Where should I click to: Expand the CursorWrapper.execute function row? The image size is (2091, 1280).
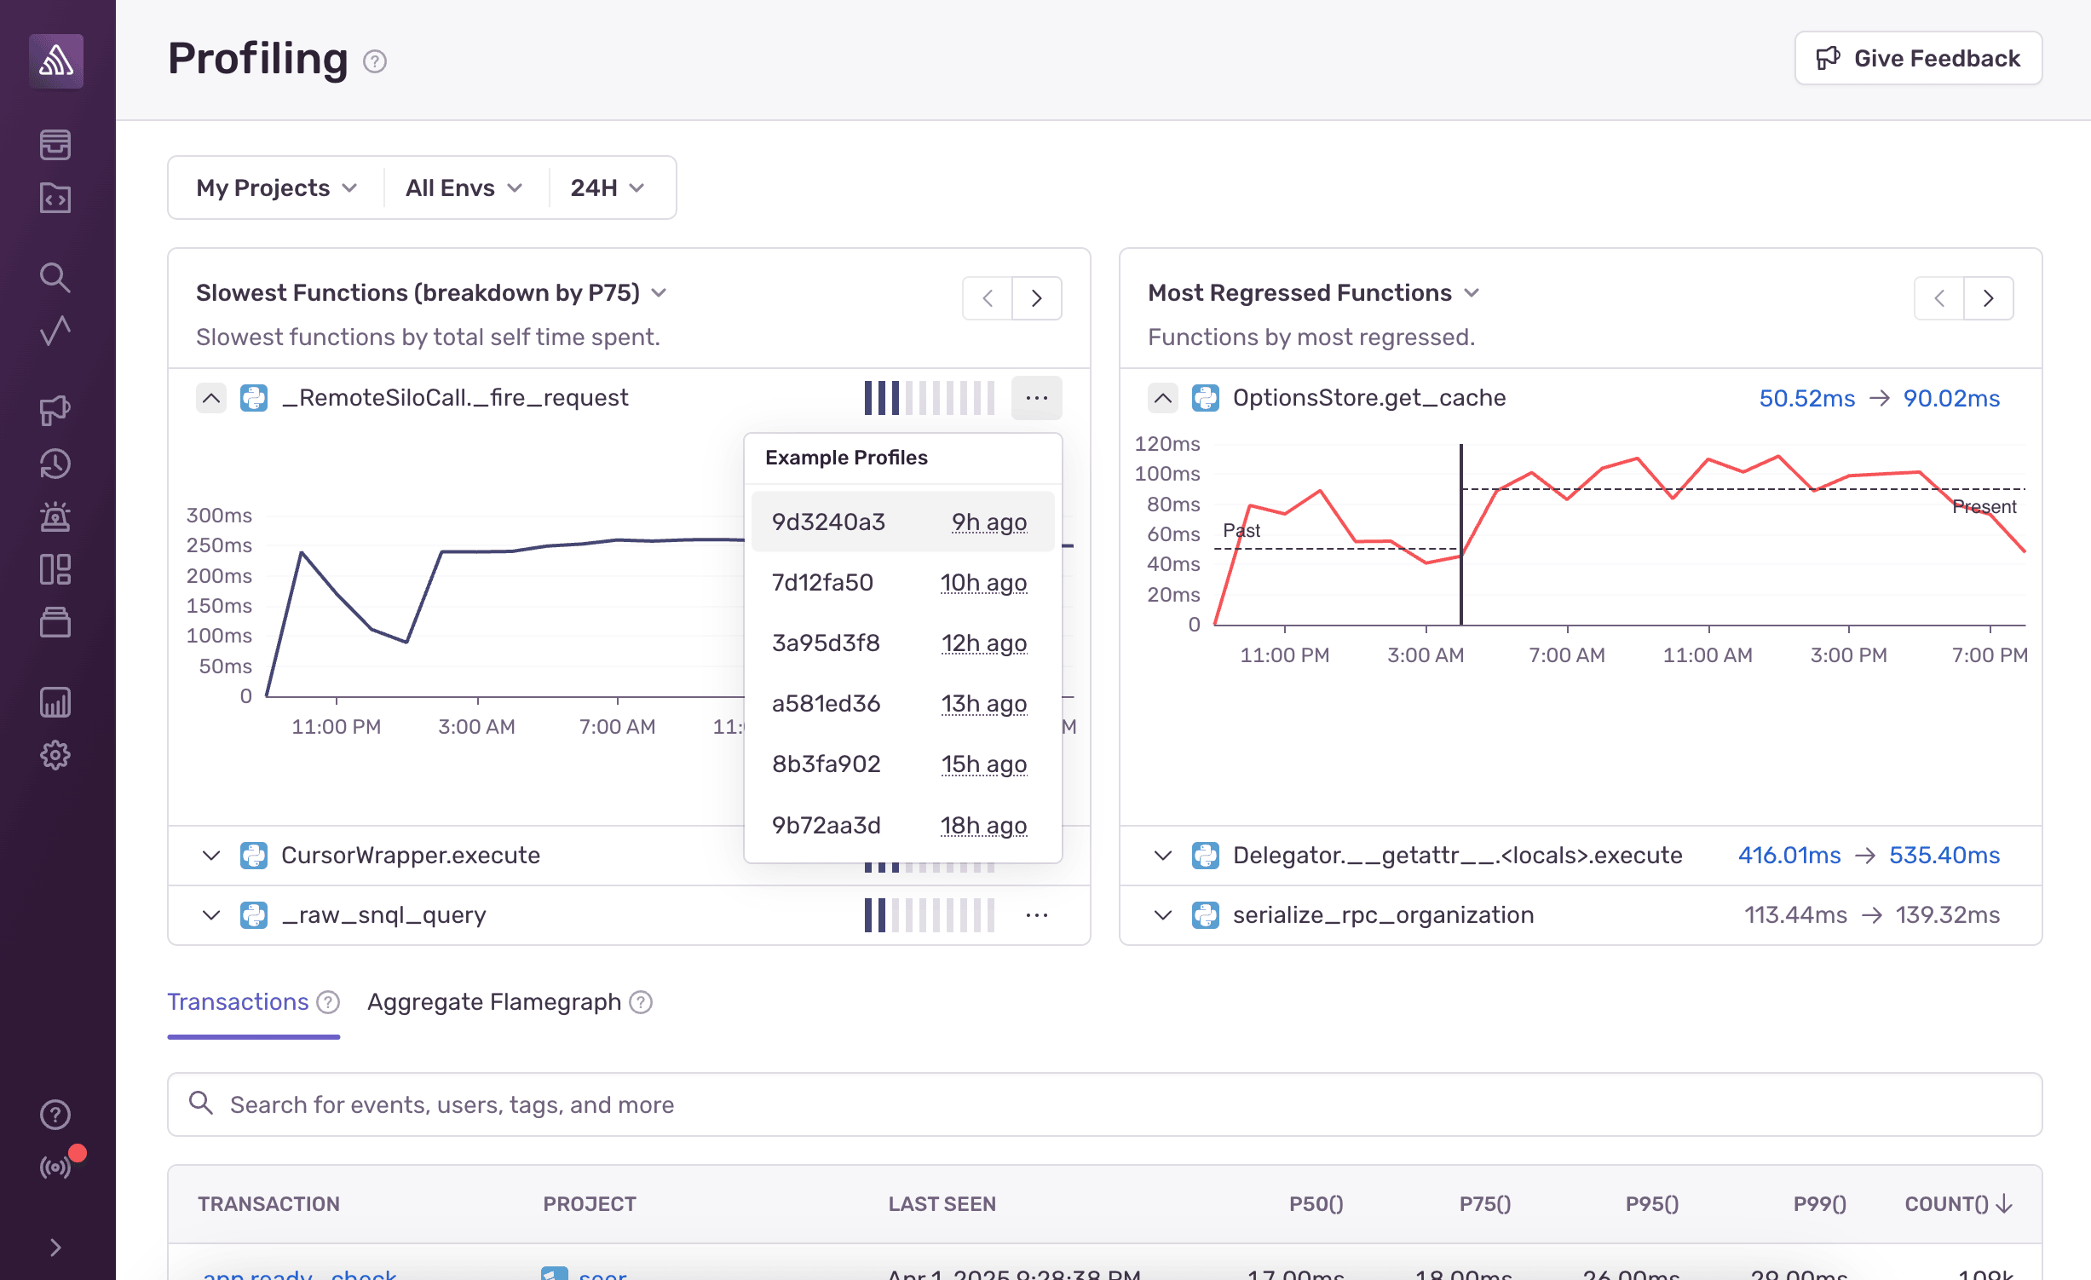point(211,855)
